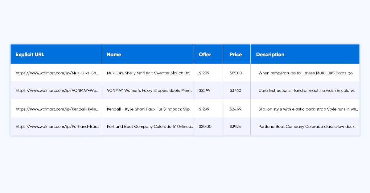370x193 pixels.
Task: Open the Portland-Boo walmart.com URL
Action: (57, 126)
